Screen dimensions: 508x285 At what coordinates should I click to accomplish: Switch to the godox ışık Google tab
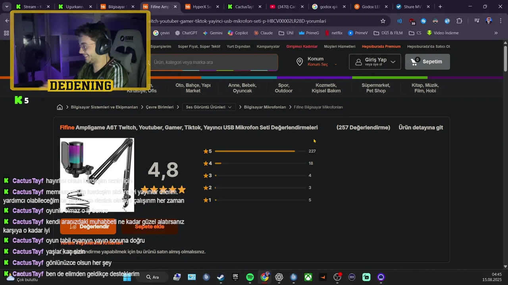coord(329,7)
